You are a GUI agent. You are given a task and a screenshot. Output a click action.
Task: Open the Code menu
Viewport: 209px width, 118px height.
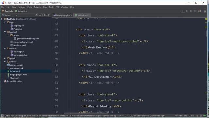[30, 7]
